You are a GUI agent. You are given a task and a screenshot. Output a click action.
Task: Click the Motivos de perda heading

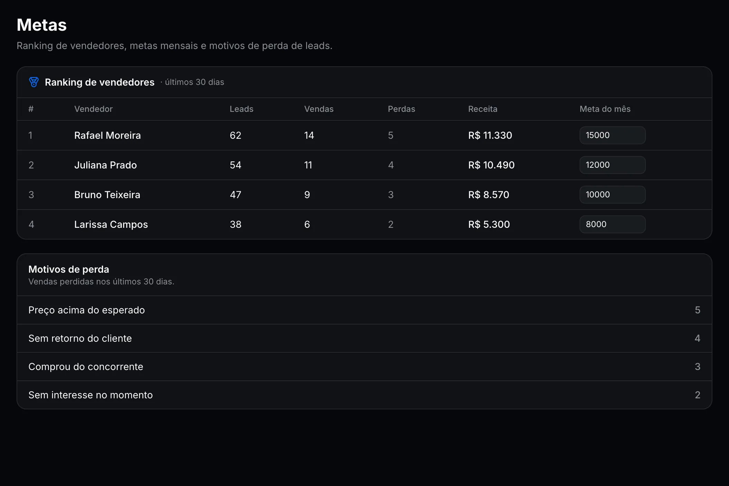[69, 269]
